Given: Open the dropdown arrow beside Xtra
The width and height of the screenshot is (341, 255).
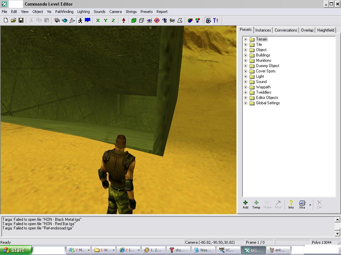Looking at the screenshot, I should click(x=310, y=205).
